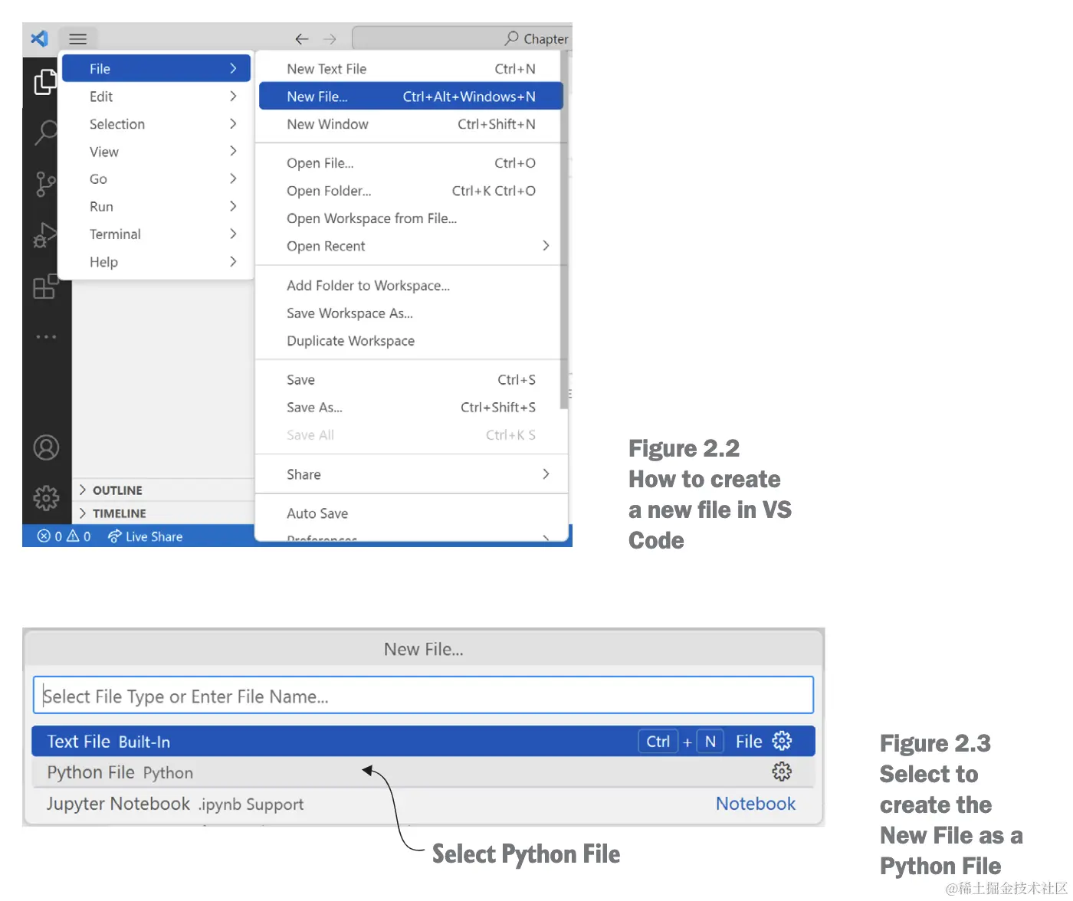Click the warnings count in status bar
The height and width of the screenshot is (901, 1073).
coord(79,536)
